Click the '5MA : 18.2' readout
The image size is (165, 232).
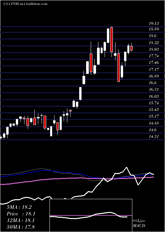(x=19, y=207)
